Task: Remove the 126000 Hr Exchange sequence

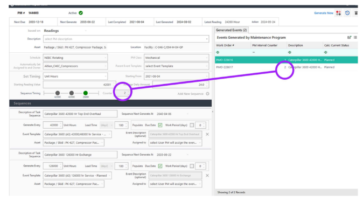Action: 207,176
